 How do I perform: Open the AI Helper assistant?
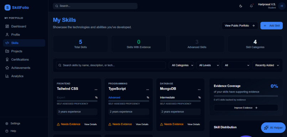point(273,128)
